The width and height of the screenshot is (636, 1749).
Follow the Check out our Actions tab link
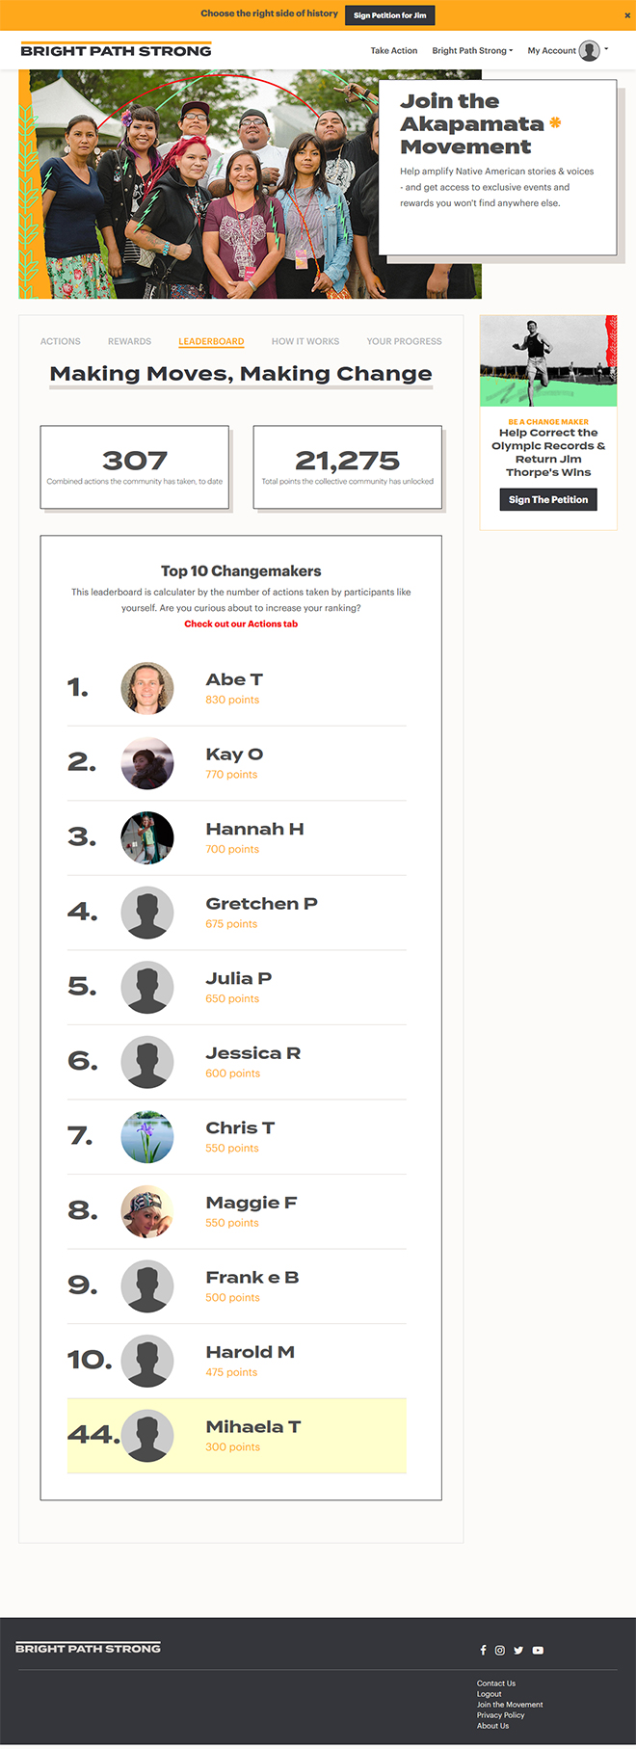[x=241, y=623]
